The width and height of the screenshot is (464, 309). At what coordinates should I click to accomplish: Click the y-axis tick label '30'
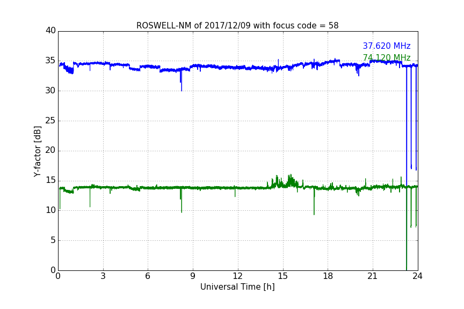tap(50, 91)
